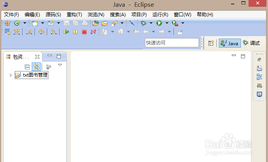Click the New Java Package icon
The height and width of the screenshot is (162, 268).
(x=8, y=23)
